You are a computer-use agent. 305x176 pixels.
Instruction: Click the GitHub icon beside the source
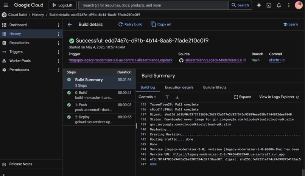[x=181, y=61]
